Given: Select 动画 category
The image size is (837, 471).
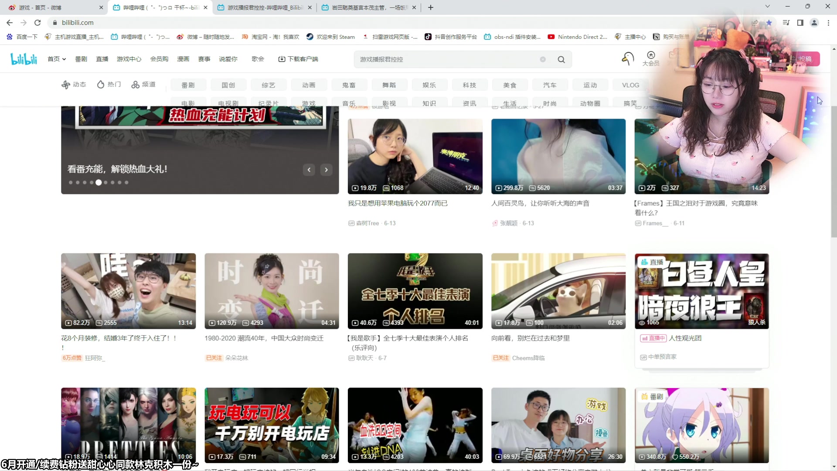Looking at the screenshot, I should 309,85.
